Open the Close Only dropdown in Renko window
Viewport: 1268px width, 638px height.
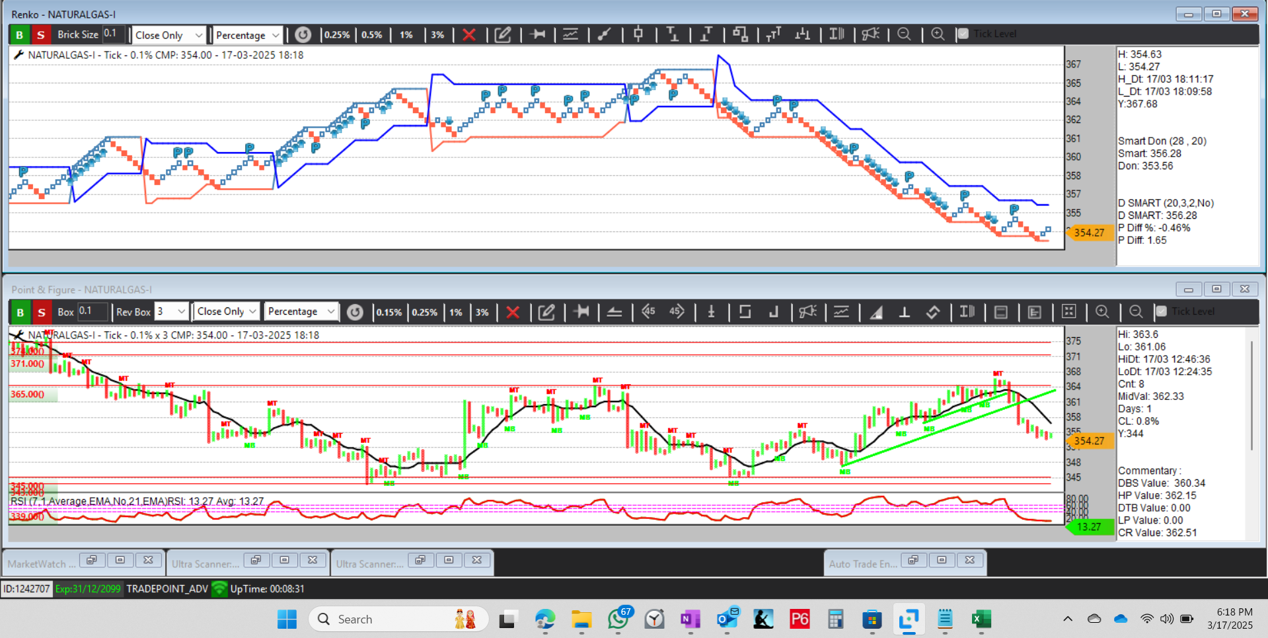(168, 35)
